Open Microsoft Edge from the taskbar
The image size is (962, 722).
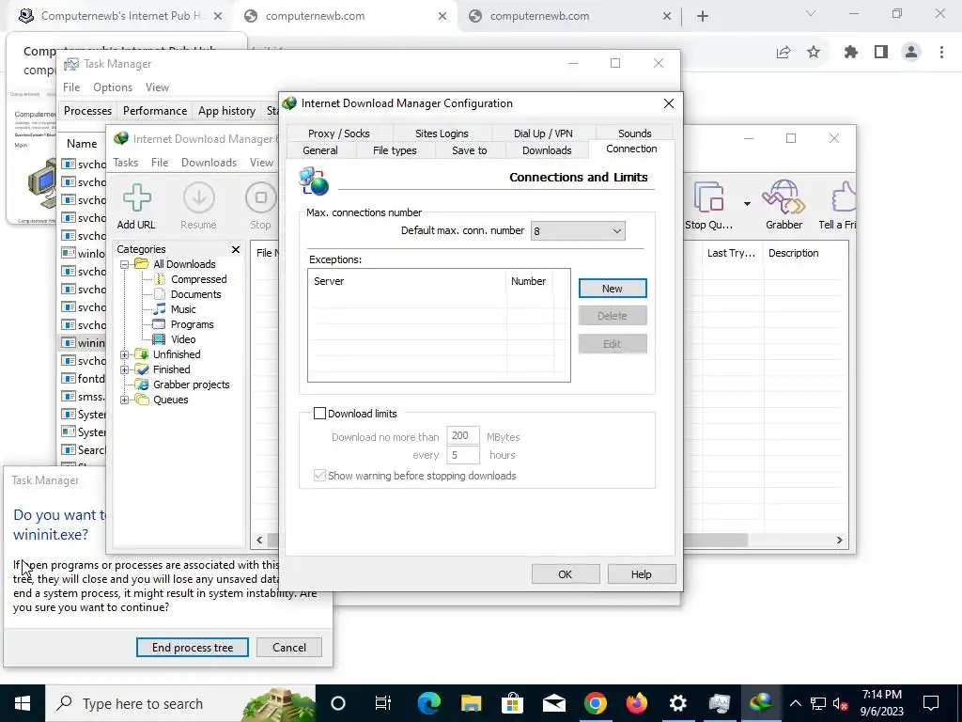[x=428, y=703]
